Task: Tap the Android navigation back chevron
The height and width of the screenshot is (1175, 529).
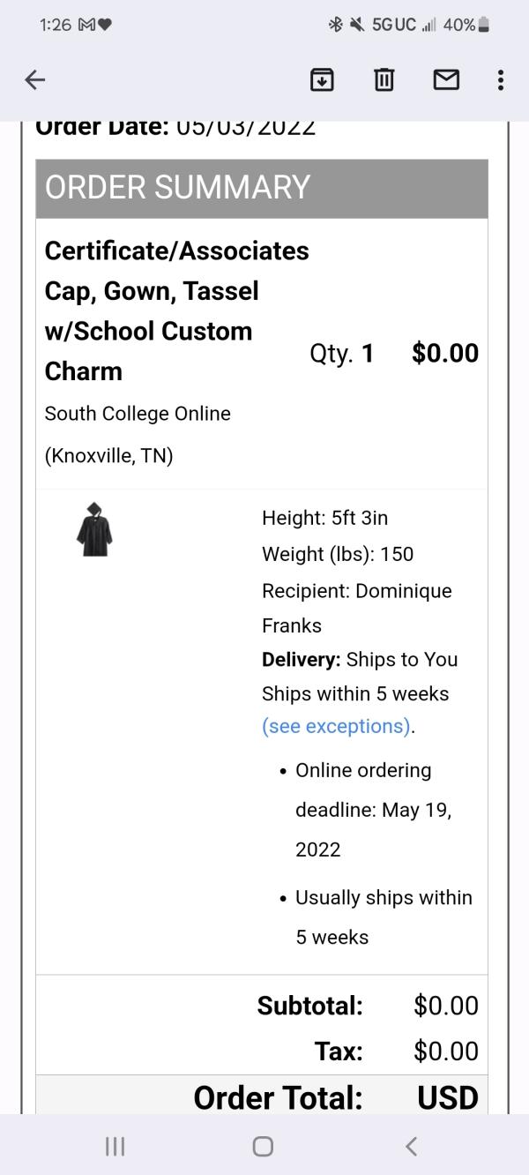Action: click(x=411, y=1146)
